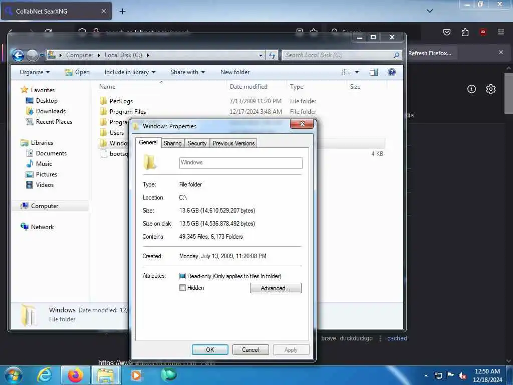Click the Advanced... attributes button

(276, 288)
